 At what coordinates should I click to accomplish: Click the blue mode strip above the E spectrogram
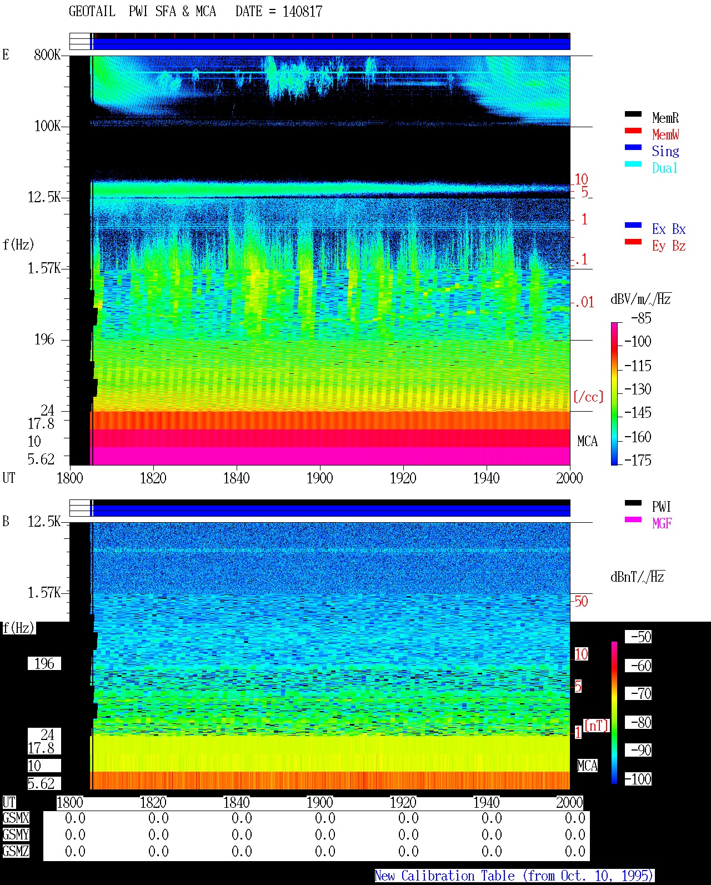click(x=331, y=44)
